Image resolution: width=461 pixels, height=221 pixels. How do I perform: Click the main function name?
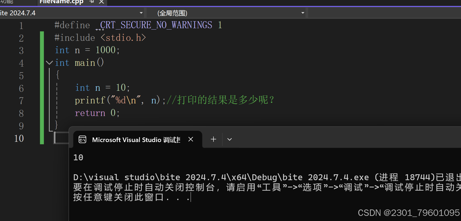pyautogui.click(x=85, y=63)
